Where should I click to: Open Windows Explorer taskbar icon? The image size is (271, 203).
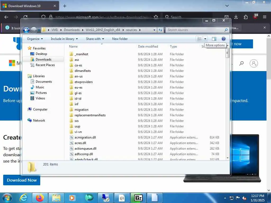(x=56, y=198)
